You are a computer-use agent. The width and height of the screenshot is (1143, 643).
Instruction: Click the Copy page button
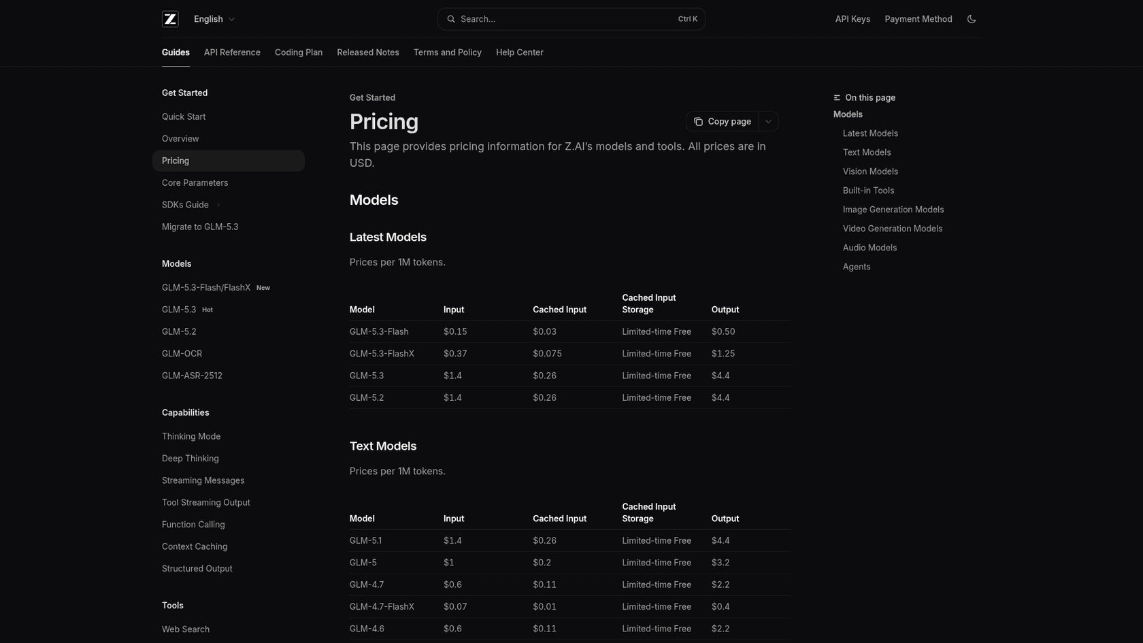click(x=722, y=122)
